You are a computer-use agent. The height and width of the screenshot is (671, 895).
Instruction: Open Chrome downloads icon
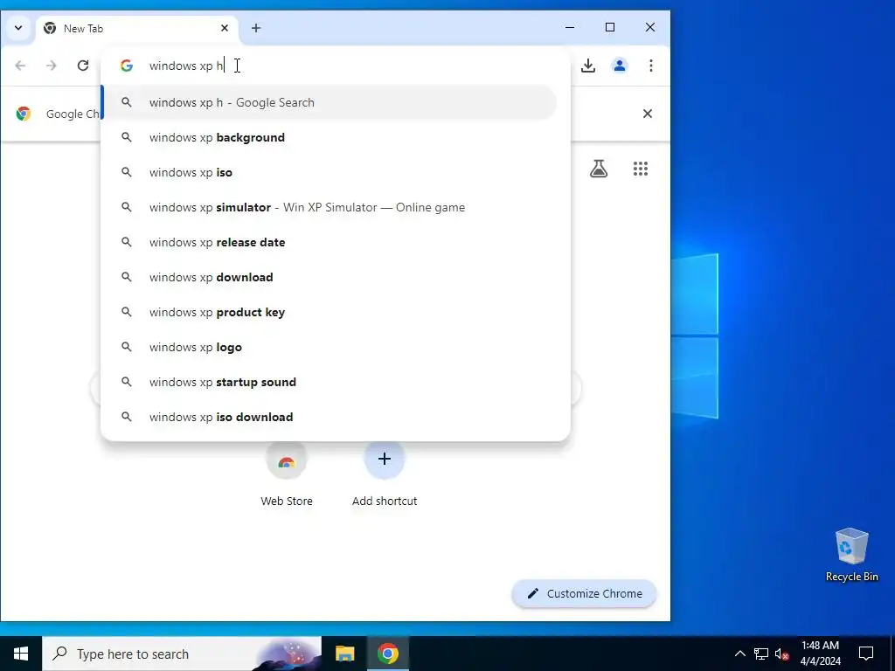click(x=588, y=66)
